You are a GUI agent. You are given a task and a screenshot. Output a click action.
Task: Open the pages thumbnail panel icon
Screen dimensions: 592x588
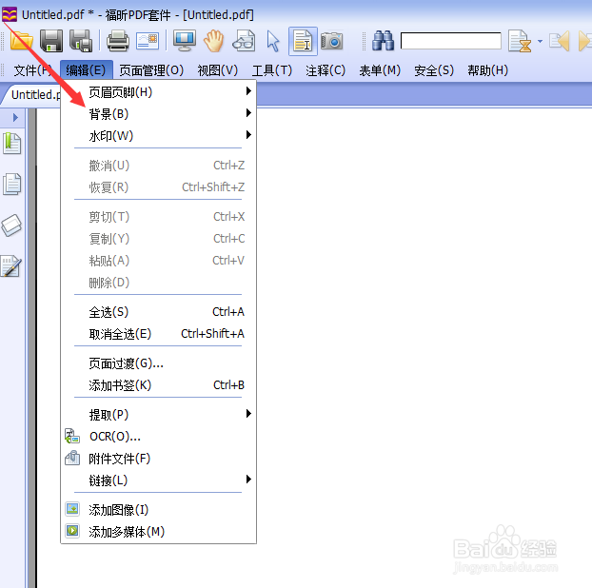[x=12, y=185]
